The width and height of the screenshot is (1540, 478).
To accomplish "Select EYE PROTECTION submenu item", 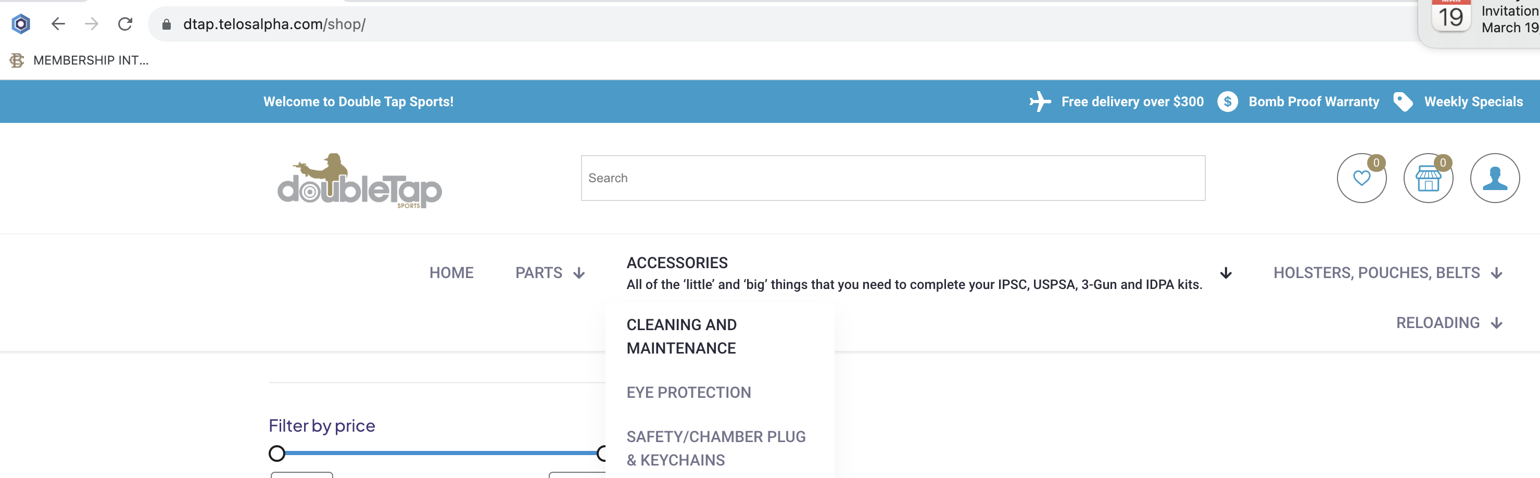I will point(689,393).
